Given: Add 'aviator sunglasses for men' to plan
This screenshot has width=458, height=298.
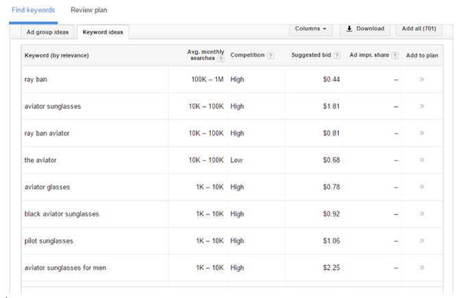Looking at the screenshot, I should (422, 267).
